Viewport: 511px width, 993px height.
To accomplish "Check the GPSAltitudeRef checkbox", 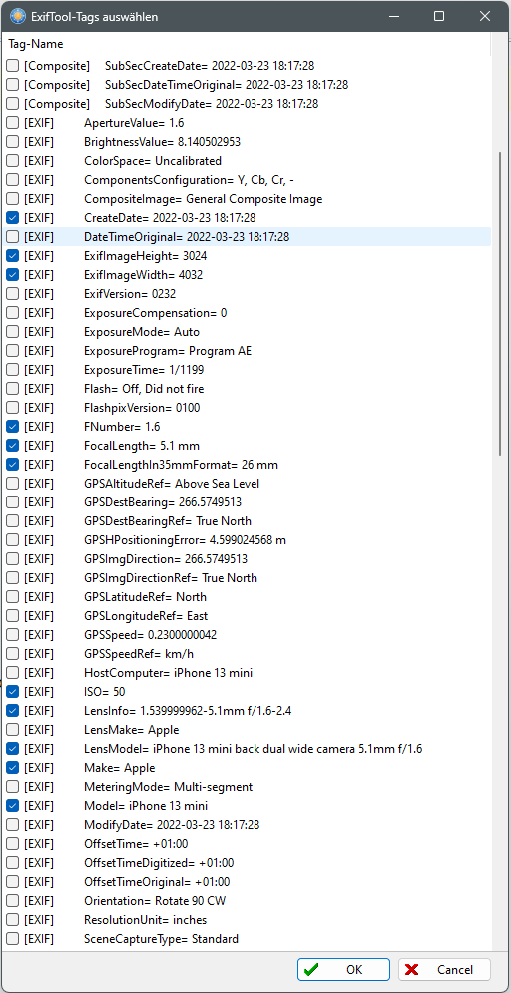I will tap(13, 484).
